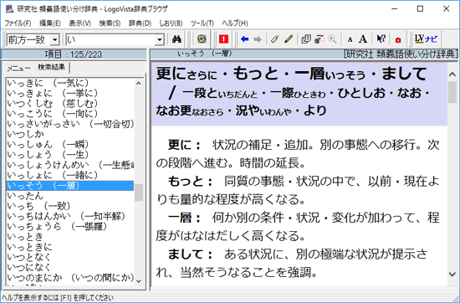
Task: Click the content pane scrollbar thumb
Action: (x=452, y=92)
